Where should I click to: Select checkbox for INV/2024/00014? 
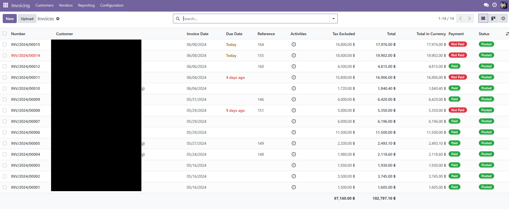(5, 55)
